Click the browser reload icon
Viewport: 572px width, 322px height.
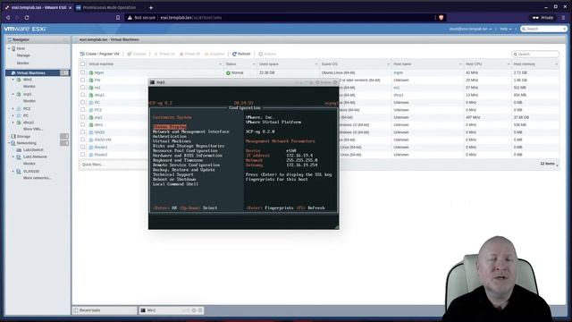27,18
